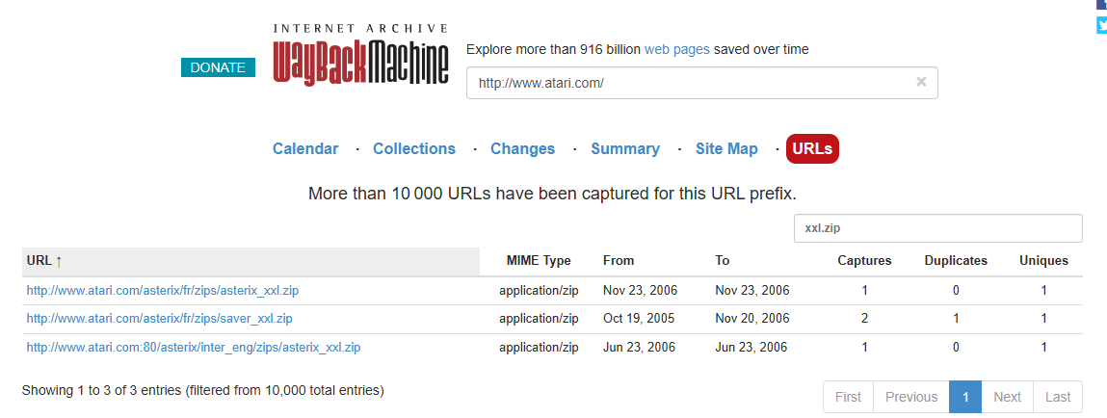Open the inter_eng/zips/asterix_xxl.zip link
The width and height of the screenshot is (1107, 418).
pos(195,348)
